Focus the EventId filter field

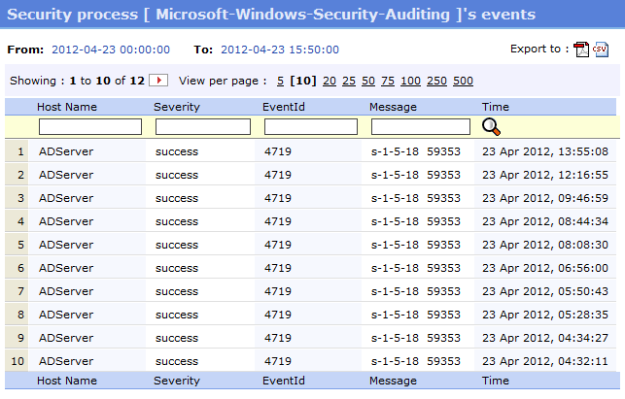(311, 127)
